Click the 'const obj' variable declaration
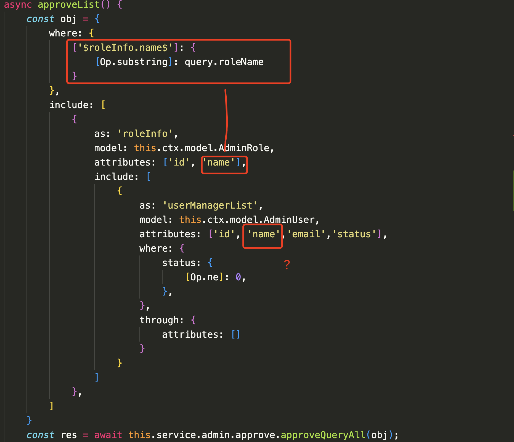 pos(51,19)
